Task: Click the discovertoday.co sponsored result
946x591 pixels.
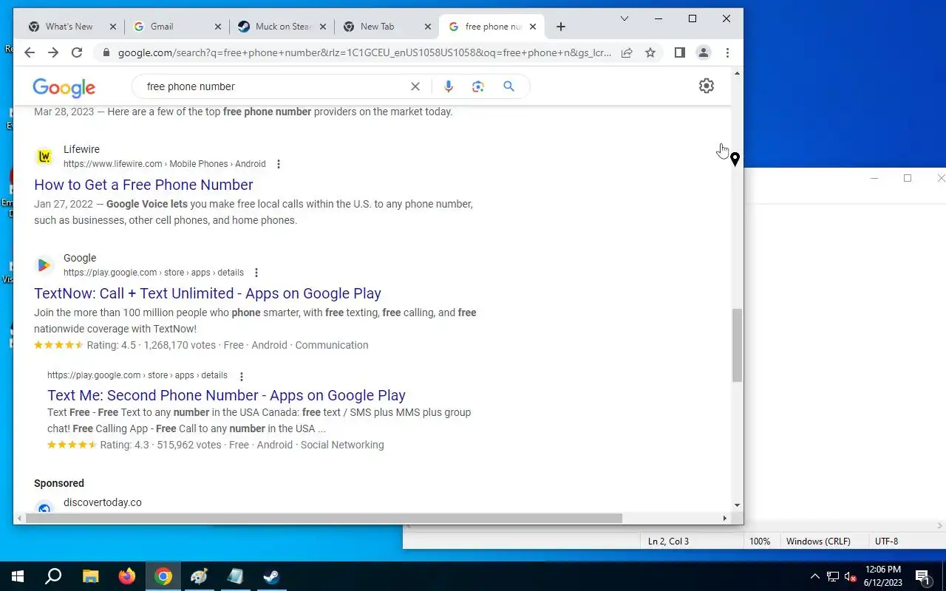Action: [x=102, y=502]
